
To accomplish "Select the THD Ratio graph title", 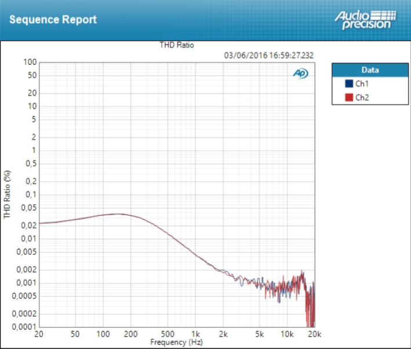I will (x=177, y=45).
